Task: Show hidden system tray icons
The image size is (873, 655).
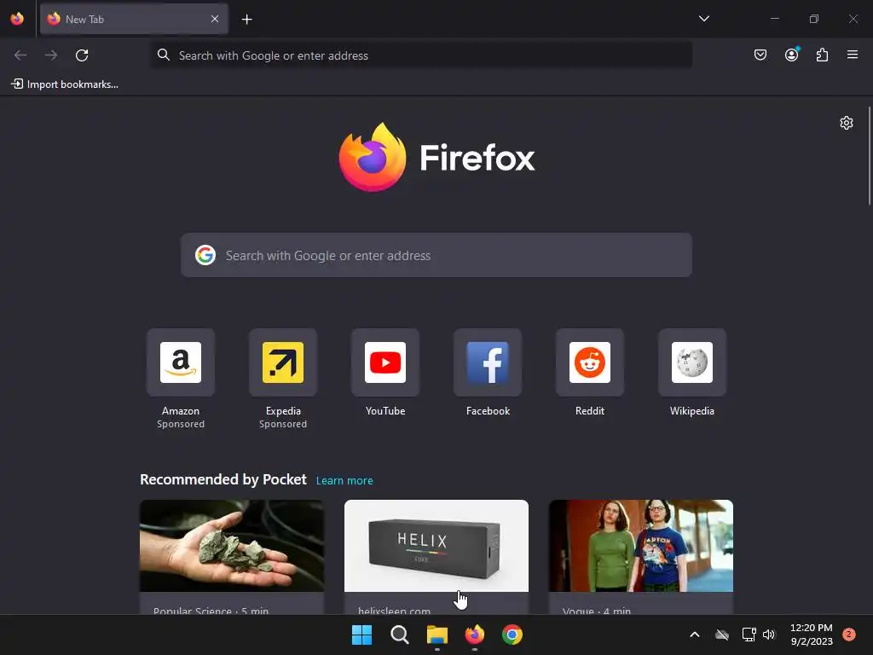Action: [x=694, y=635]
